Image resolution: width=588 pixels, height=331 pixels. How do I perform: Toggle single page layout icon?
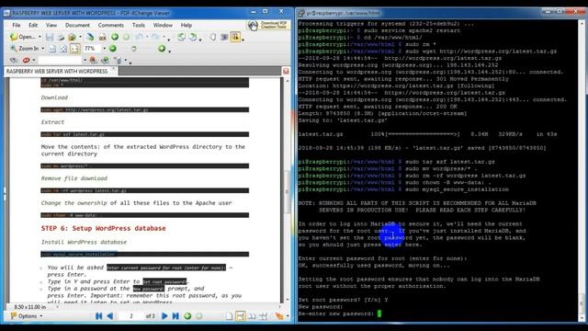point(229,316)
